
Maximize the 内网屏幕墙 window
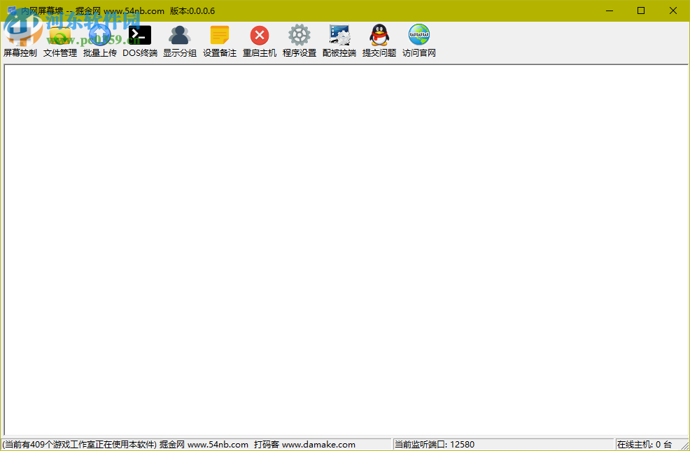coord(641,10)
